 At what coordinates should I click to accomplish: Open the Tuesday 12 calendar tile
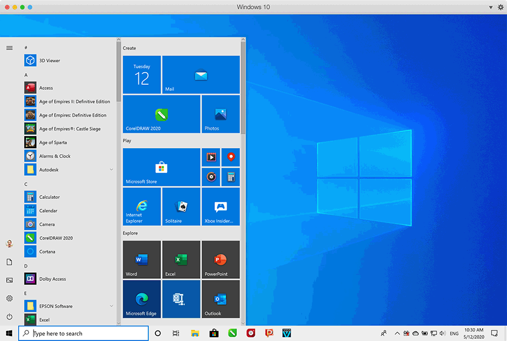[x=142, y=75]
